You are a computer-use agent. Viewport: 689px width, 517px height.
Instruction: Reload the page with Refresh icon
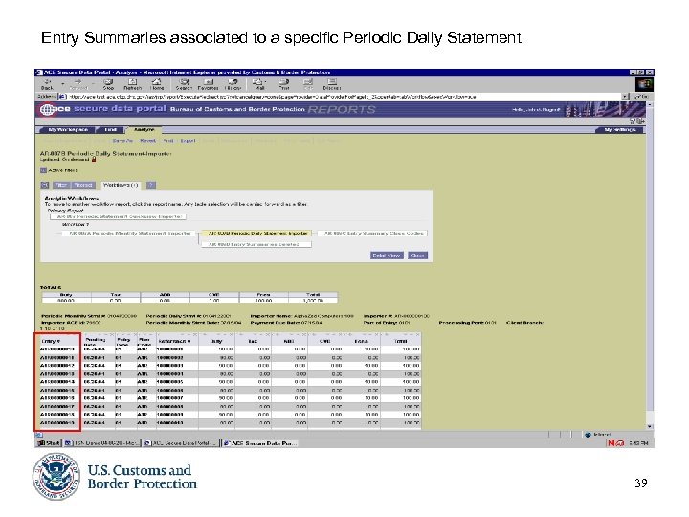(x=132, y=84)
